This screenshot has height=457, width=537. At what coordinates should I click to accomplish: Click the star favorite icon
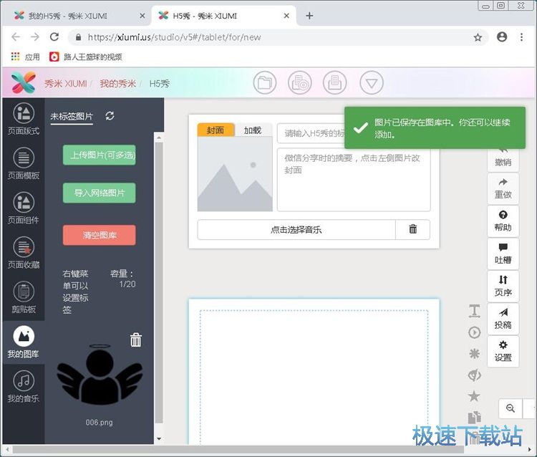pyautogui.click(x=474, y=396)
